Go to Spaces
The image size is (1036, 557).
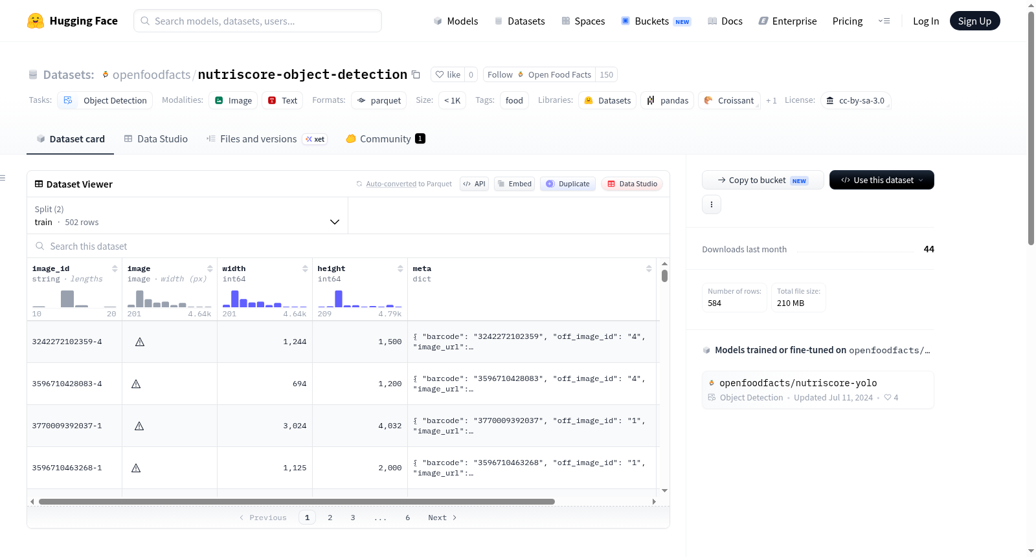pos(583,21)
